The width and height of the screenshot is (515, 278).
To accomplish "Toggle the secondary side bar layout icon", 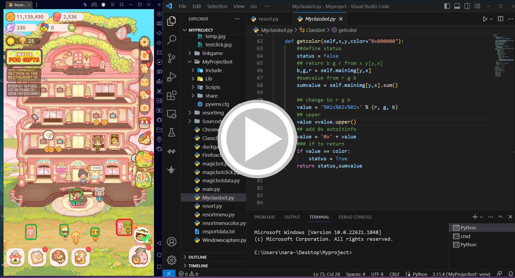I will [467, 6].
